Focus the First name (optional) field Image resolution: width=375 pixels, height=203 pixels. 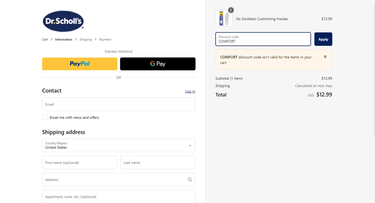click(79, 163)
